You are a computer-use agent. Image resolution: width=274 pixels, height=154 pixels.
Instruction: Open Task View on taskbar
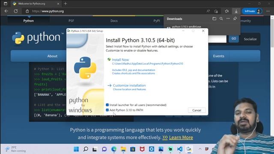(95, 149)
